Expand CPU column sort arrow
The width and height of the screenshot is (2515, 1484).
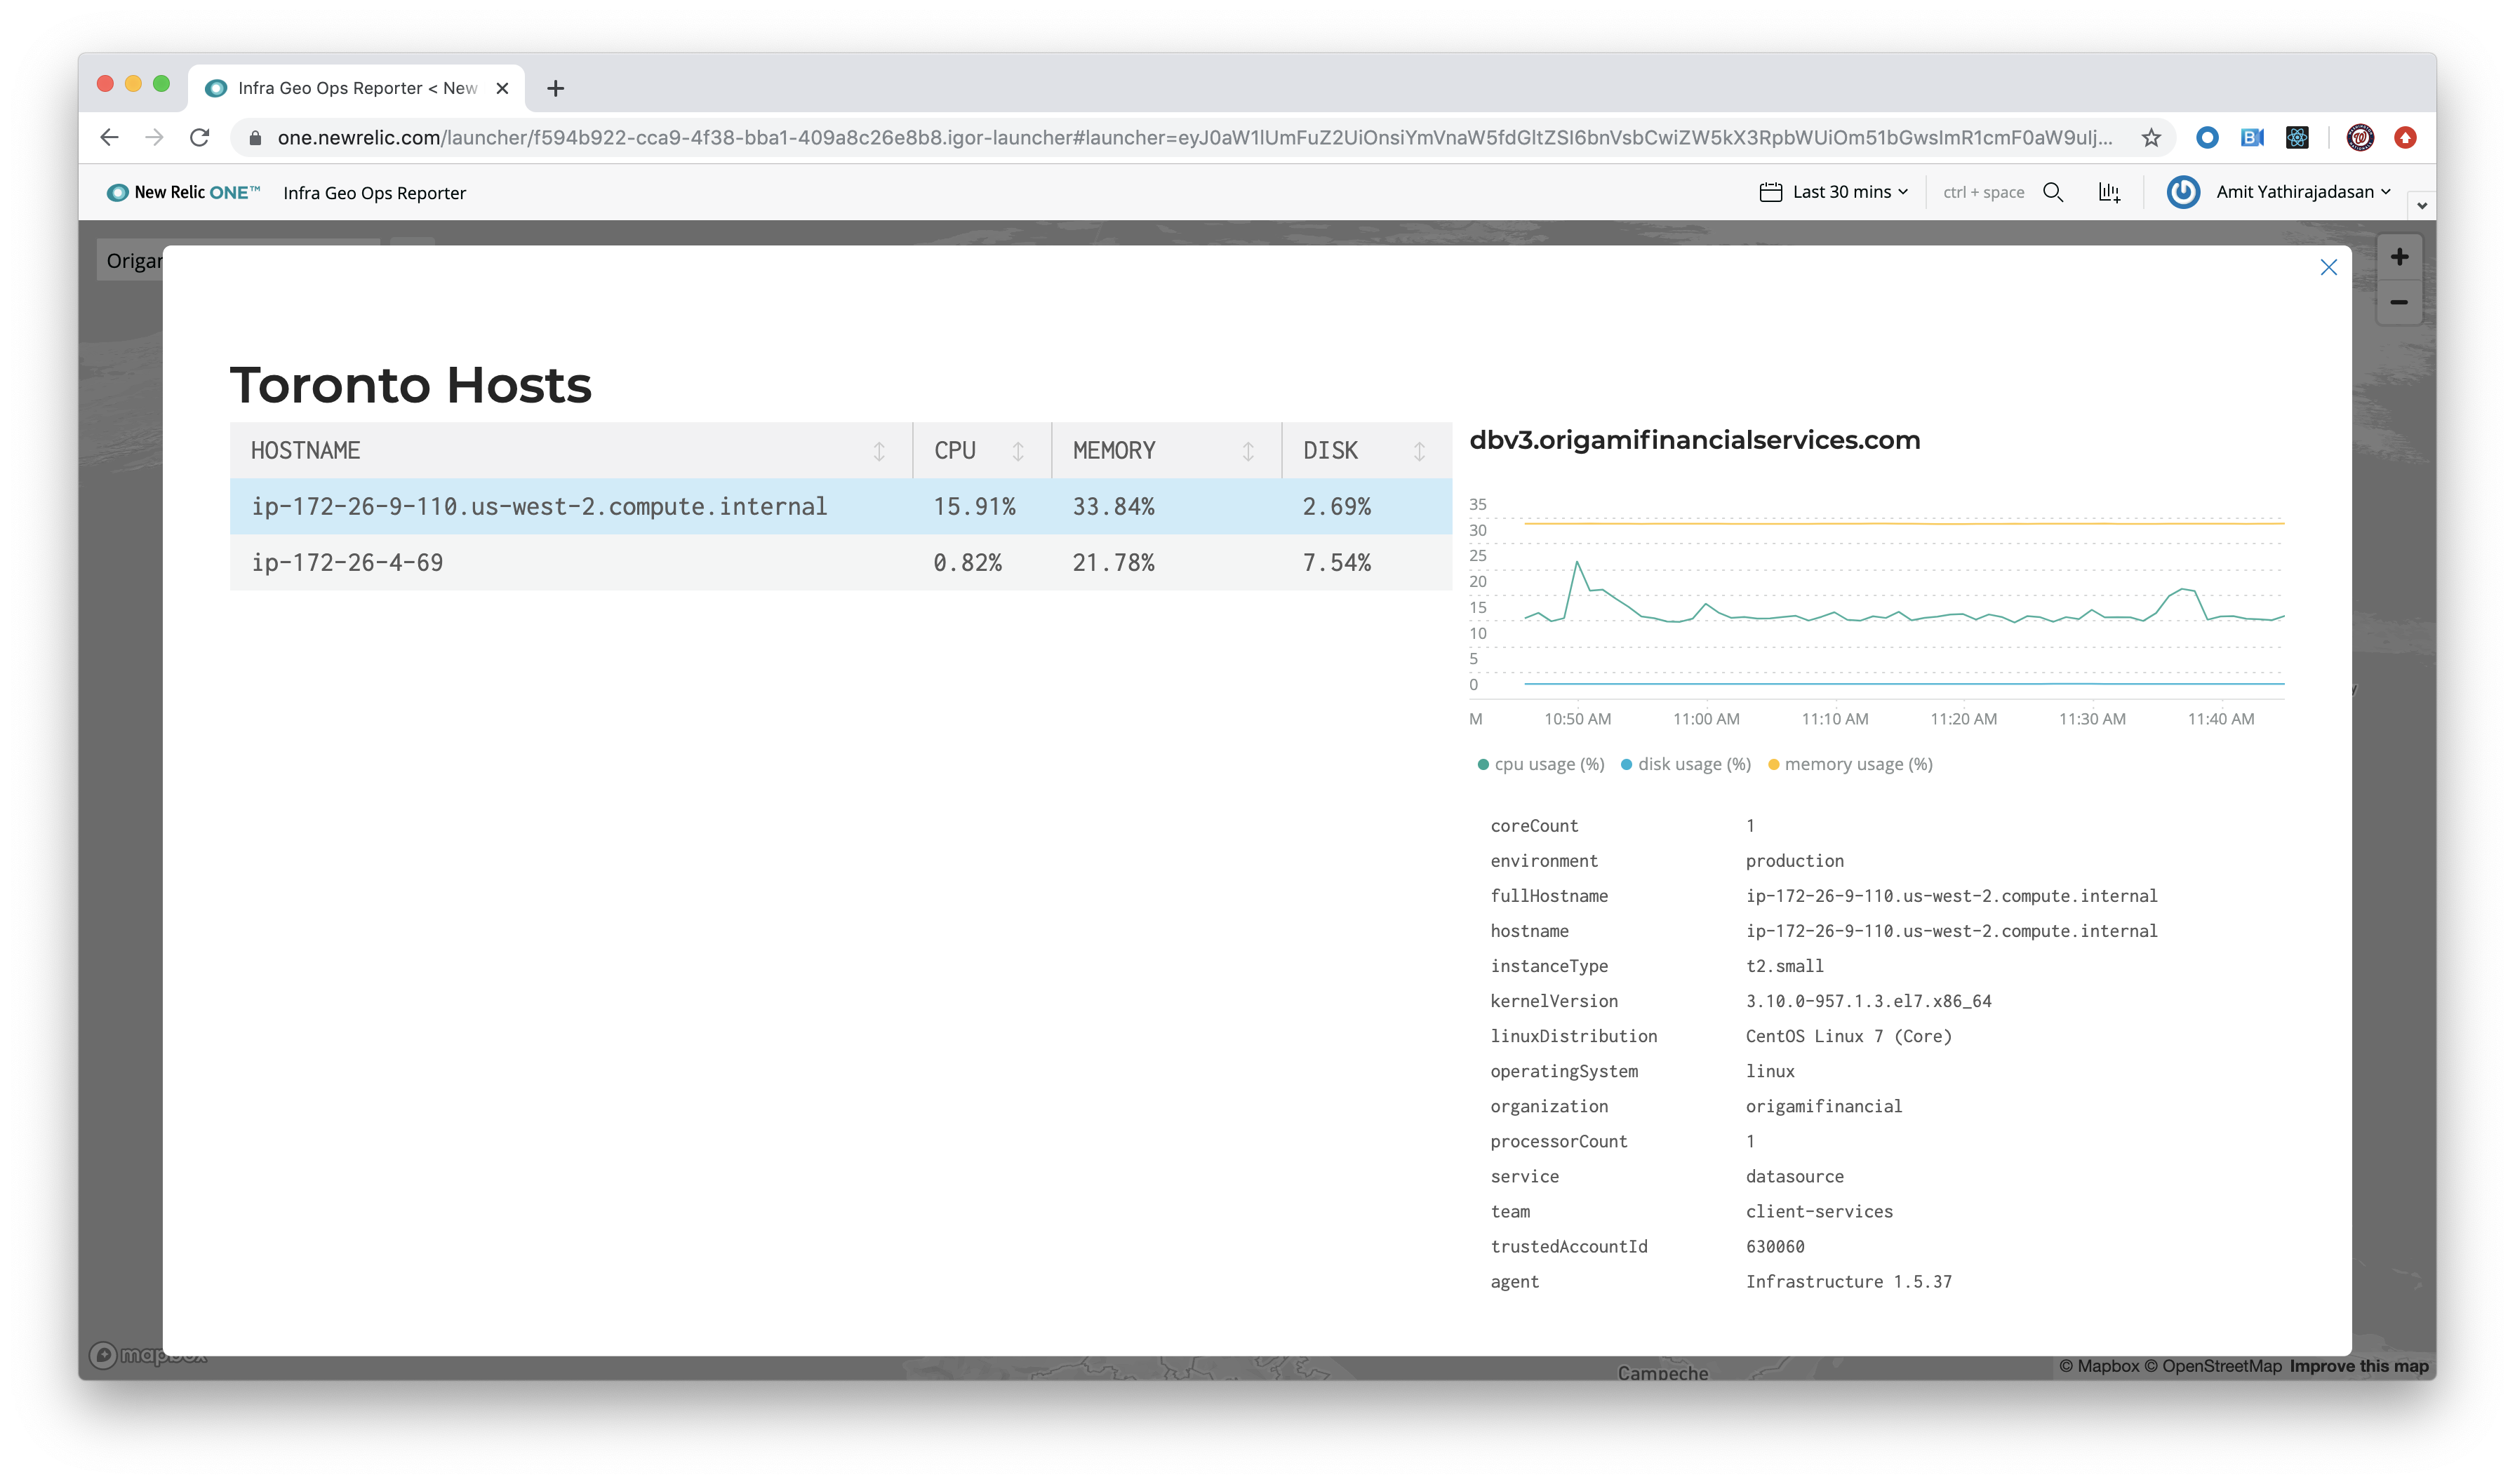1020,450
